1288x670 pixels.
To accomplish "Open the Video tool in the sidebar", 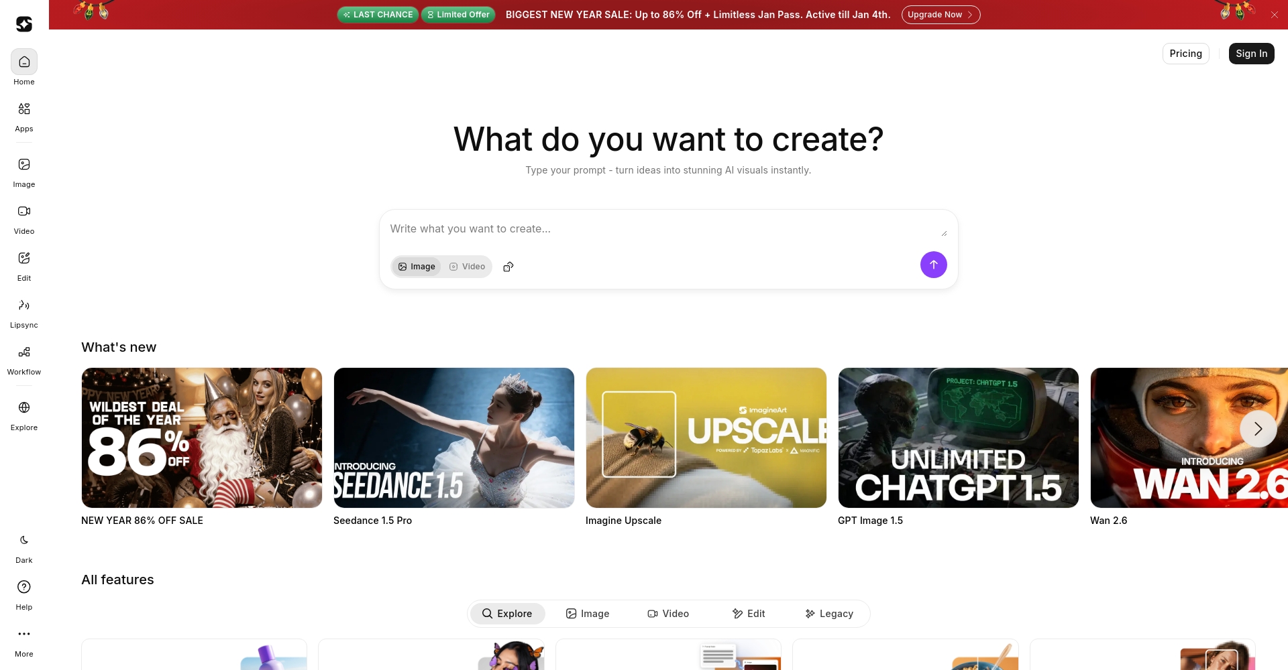I will (x=23, y=218).
